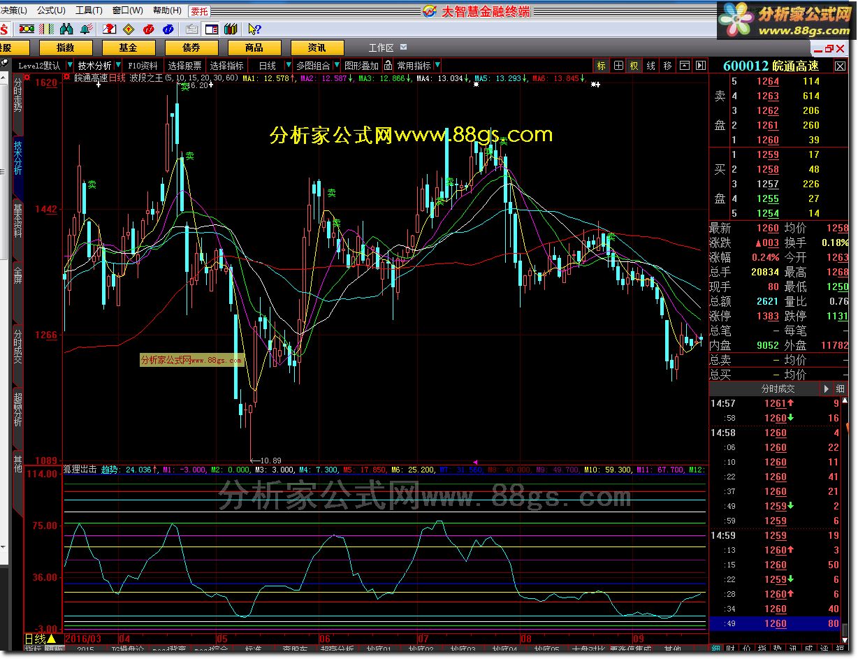Open the 公式(U) menu

(51, 10)
